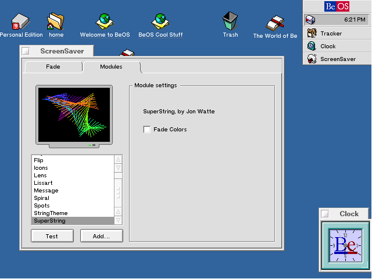This screenshot has width=372, height=279.
Task: Select StringTheme in the module list
Action: pos(73,213)
